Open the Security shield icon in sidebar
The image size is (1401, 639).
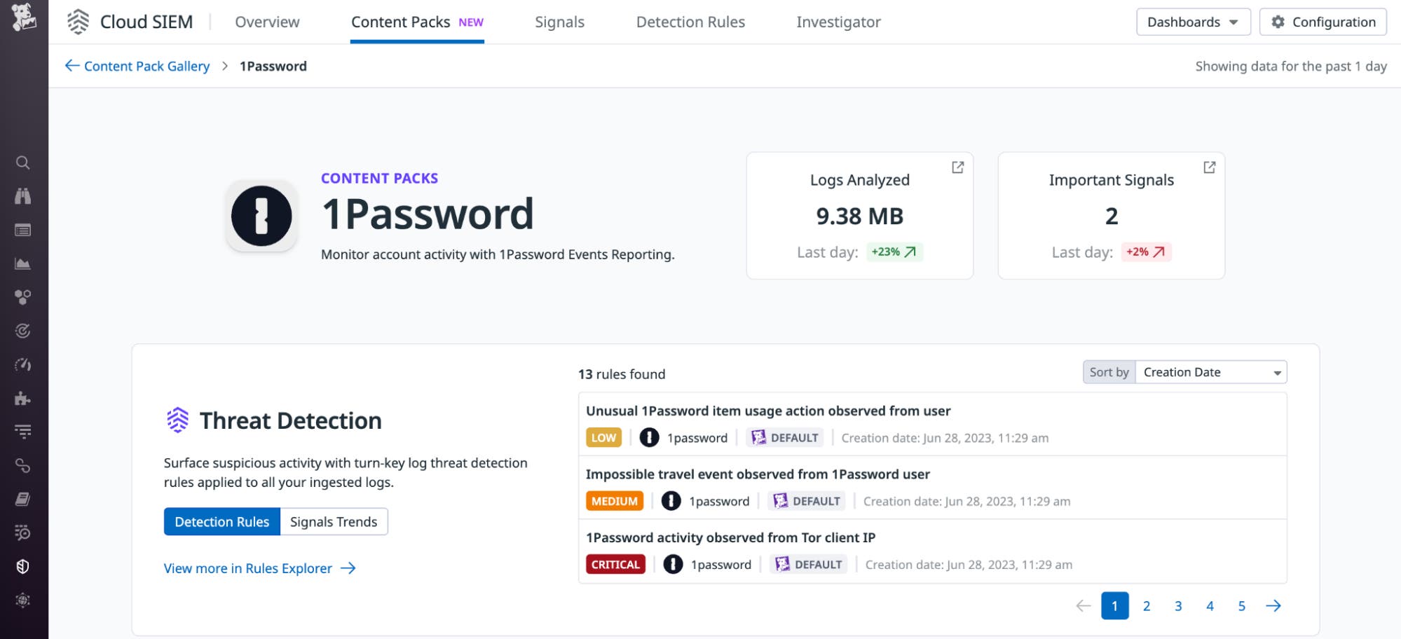(22, 565)
